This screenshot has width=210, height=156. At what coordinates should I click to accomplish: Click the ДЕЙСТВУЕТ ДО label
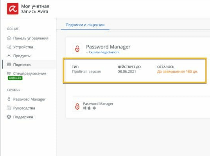click(129, 67)
